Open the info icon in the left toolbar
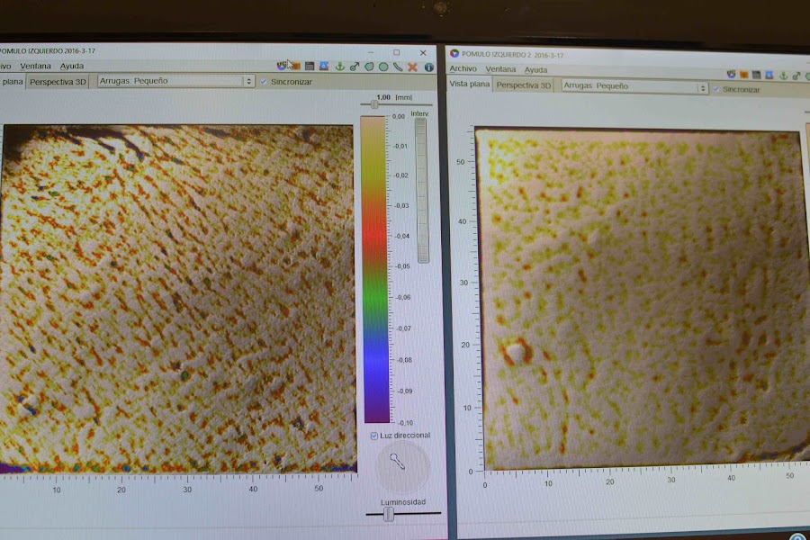The height and width of the screenshot is (540, 810). tap(429, 66)
